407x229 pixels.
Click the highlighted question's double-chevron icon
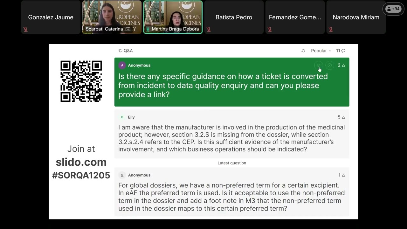pos(318,65)
